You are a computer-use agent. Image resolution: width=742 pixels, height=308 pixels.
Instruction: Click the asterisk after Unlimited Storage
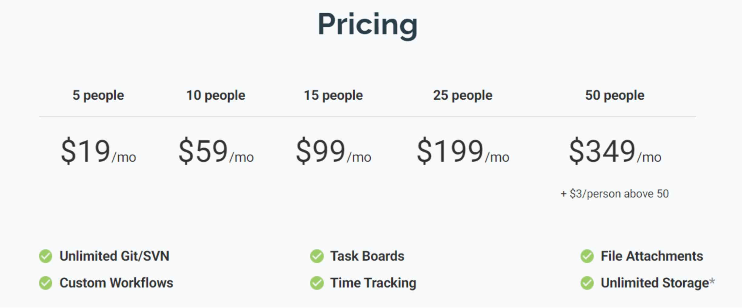[x=712, y=281]
